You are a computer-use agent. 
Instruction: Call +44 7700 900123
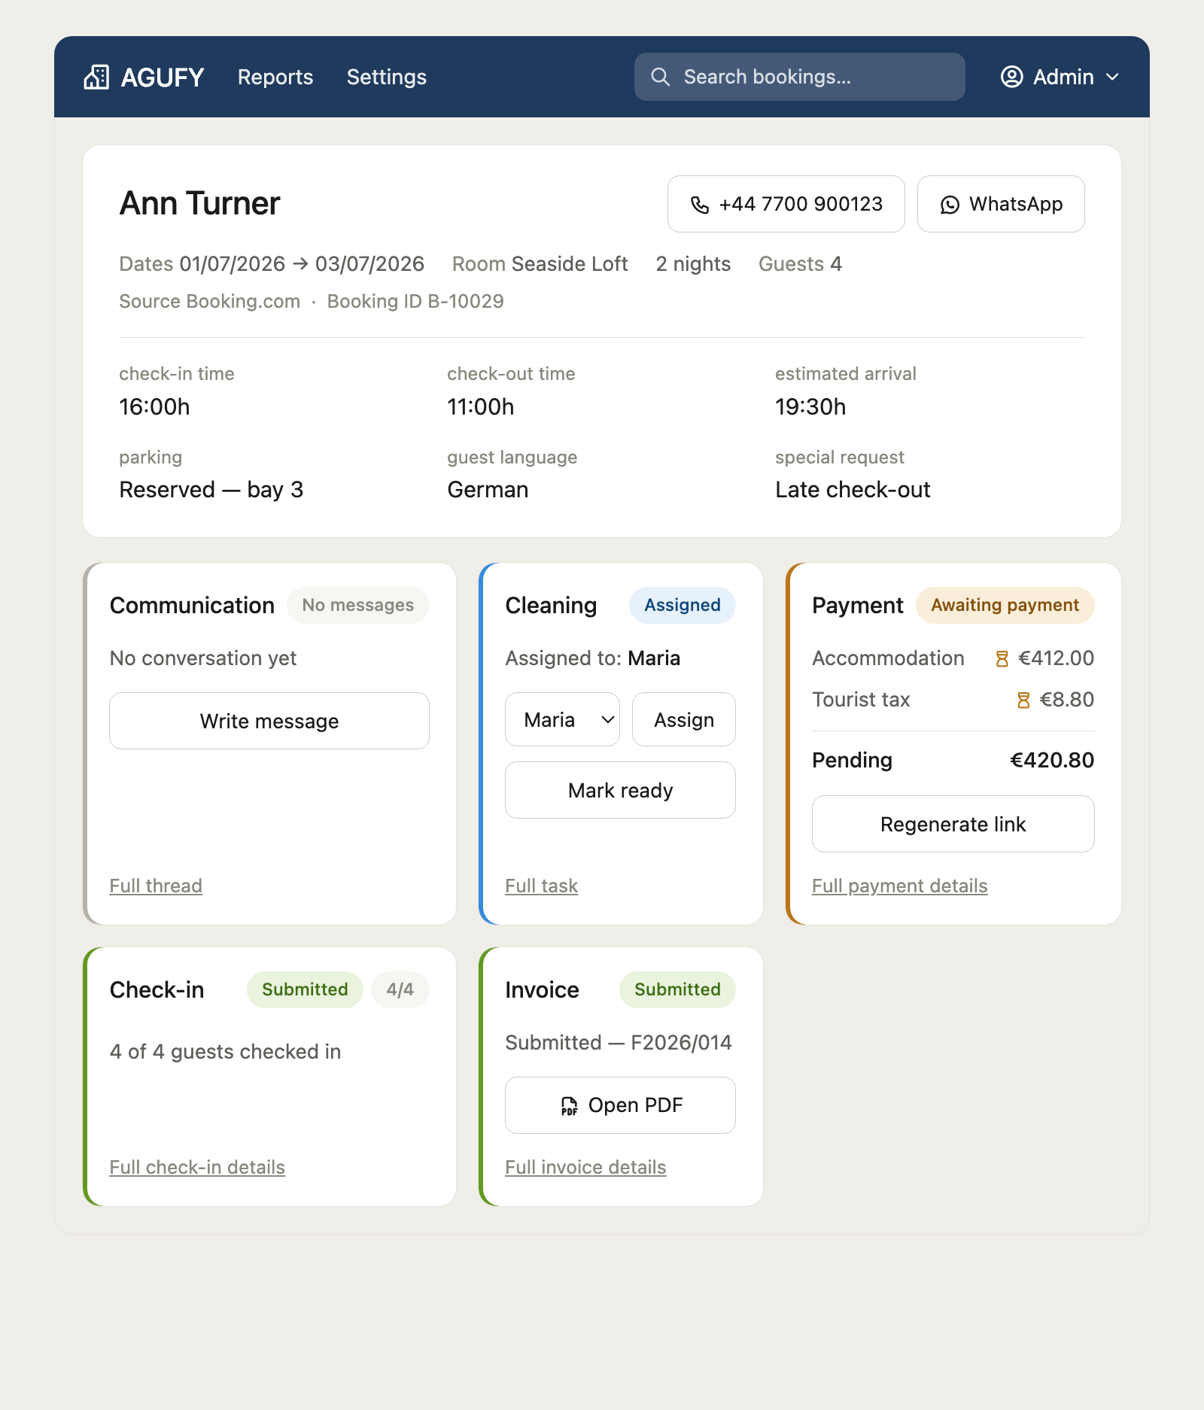(x=786, y=204)
